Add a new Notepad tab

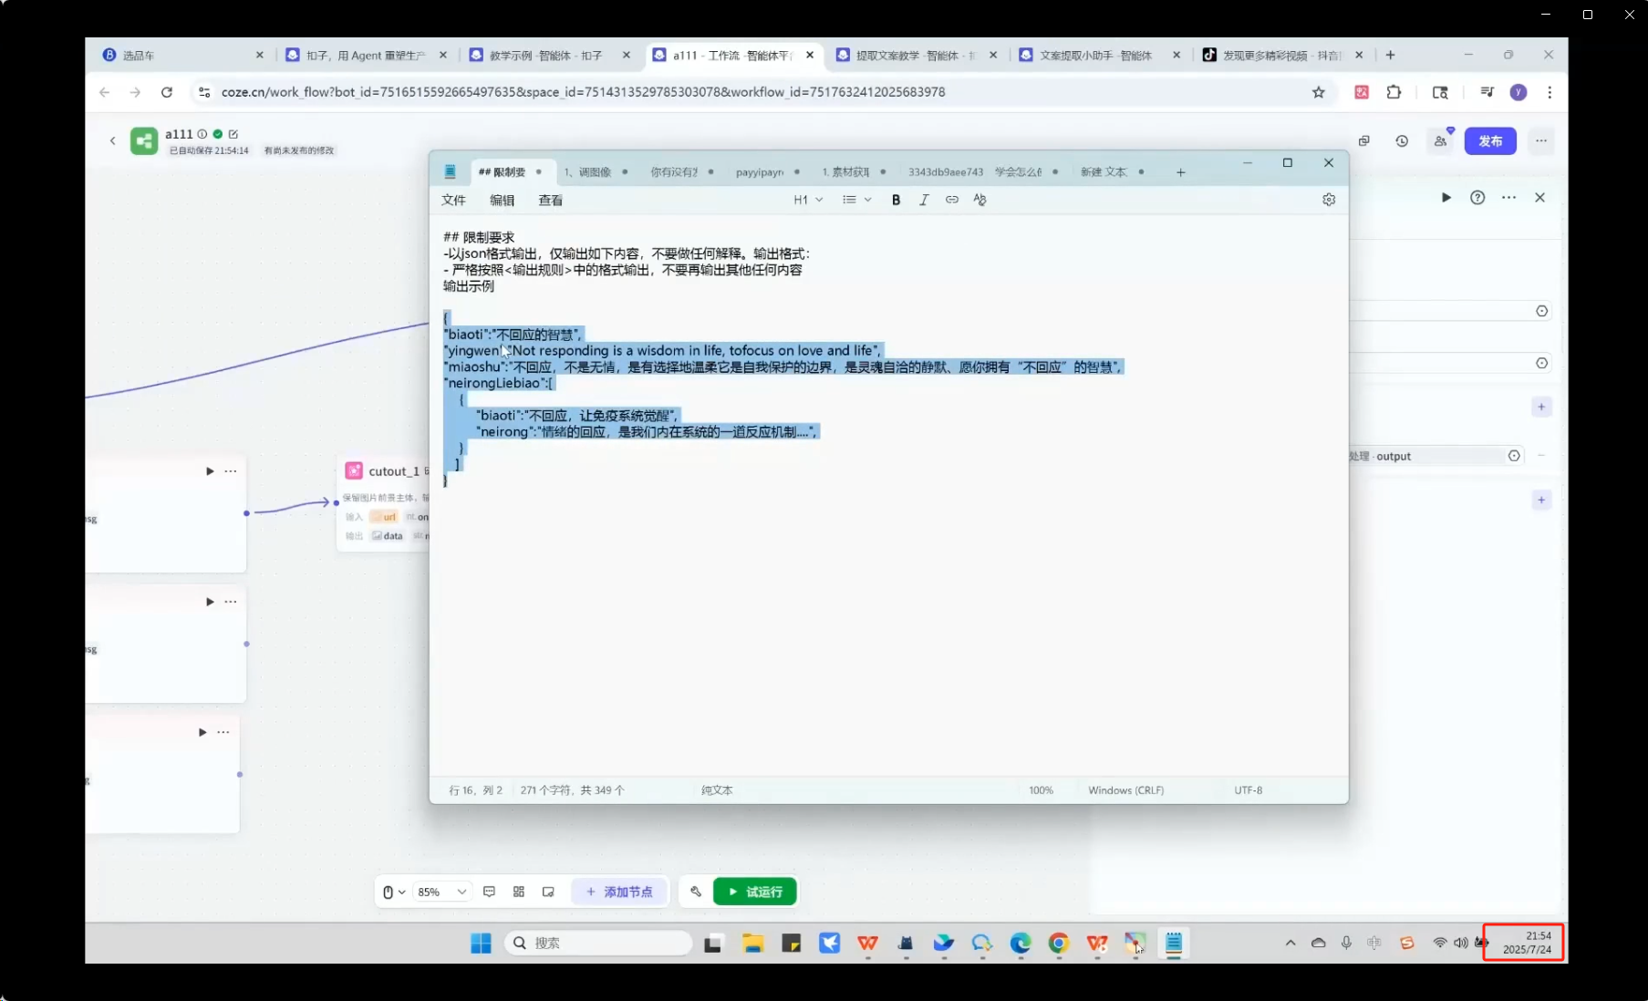click(x=1180, y=172)
